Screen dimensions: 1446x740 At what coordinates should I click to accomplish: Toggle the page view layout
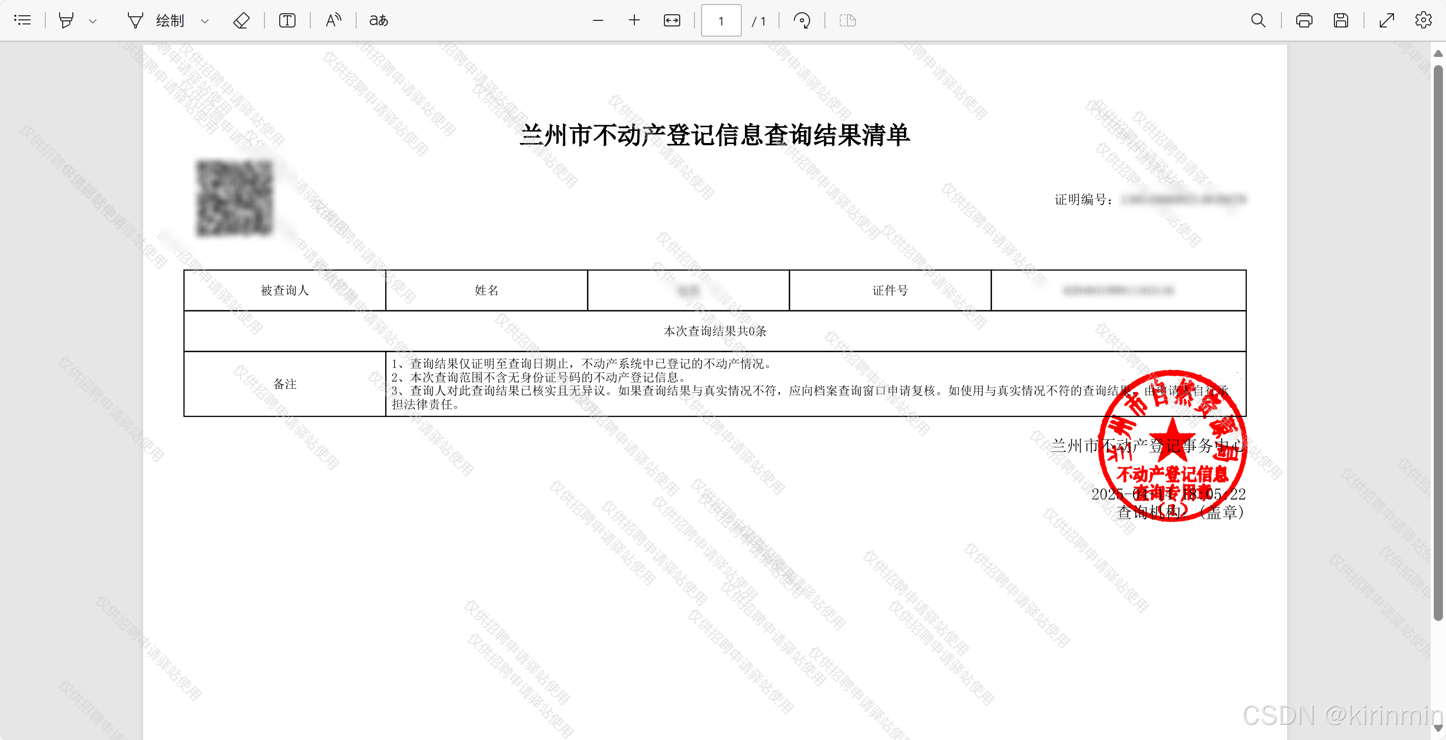(x=847, y=21)
